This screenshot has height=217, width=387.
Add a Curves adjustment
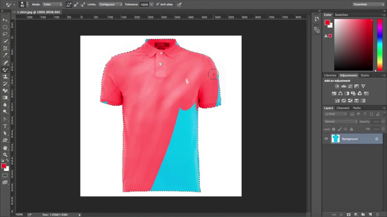coord(350,86)
